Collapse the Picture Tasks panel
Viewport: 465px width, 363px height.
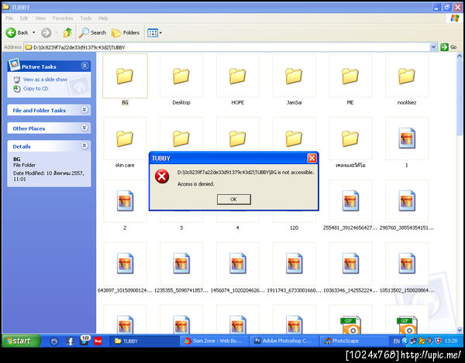[x=84, y=66]
